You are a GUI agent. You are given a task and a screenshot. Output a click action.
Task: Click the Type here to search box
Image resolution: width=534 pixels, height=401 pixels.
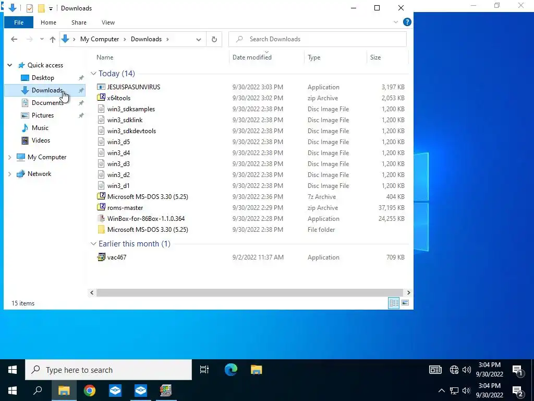[x=108, y=370]
